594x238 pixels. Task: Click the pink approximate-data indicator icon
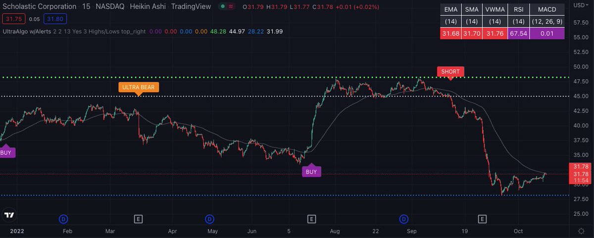[x=232, y=6]
